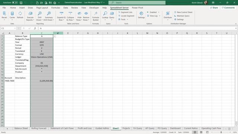The height and width of the screenshot is (134, 238).
Task: Click Maintain Specs
Action: (x=182, y=16)
